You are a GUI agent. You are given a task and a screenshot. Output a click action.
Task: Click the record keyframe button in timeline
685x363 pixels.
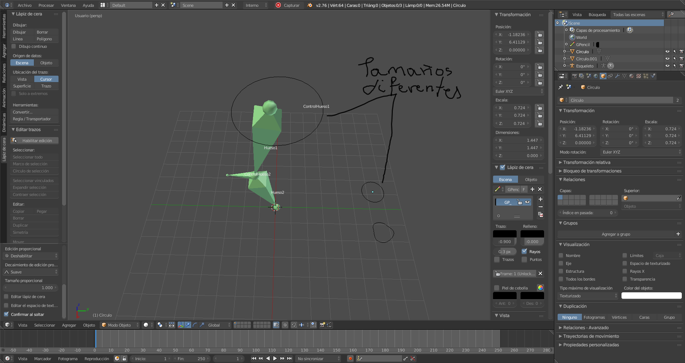coord(350,358)
